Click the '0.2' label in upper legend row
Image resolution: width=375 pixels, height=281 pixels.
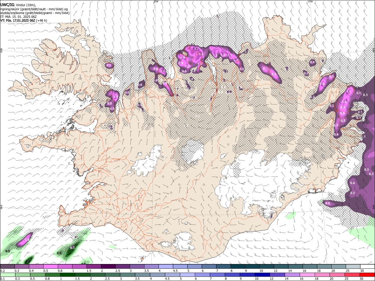[x=2, y=271]
